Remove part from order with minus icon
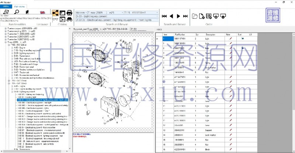 point(223,16)
